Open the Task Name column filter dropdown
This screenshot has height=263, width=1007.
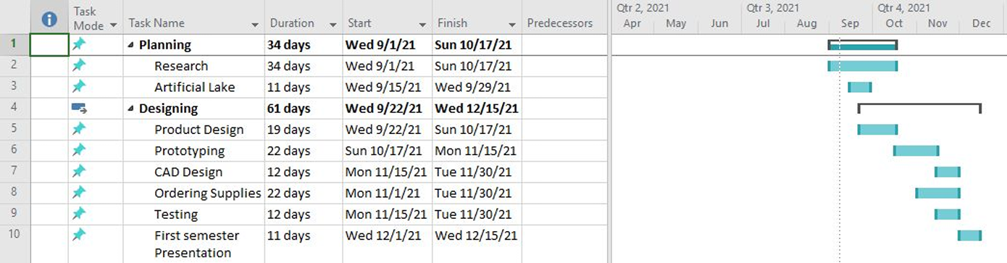(x=255, y=25)
